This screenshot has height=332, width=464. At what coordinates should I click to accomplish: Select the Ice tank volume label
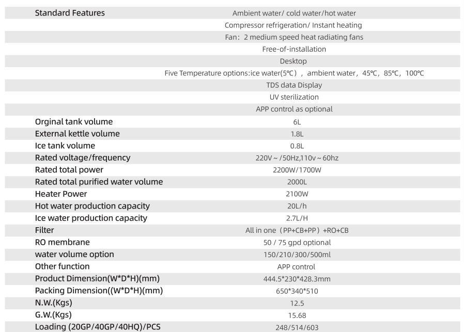65,146
